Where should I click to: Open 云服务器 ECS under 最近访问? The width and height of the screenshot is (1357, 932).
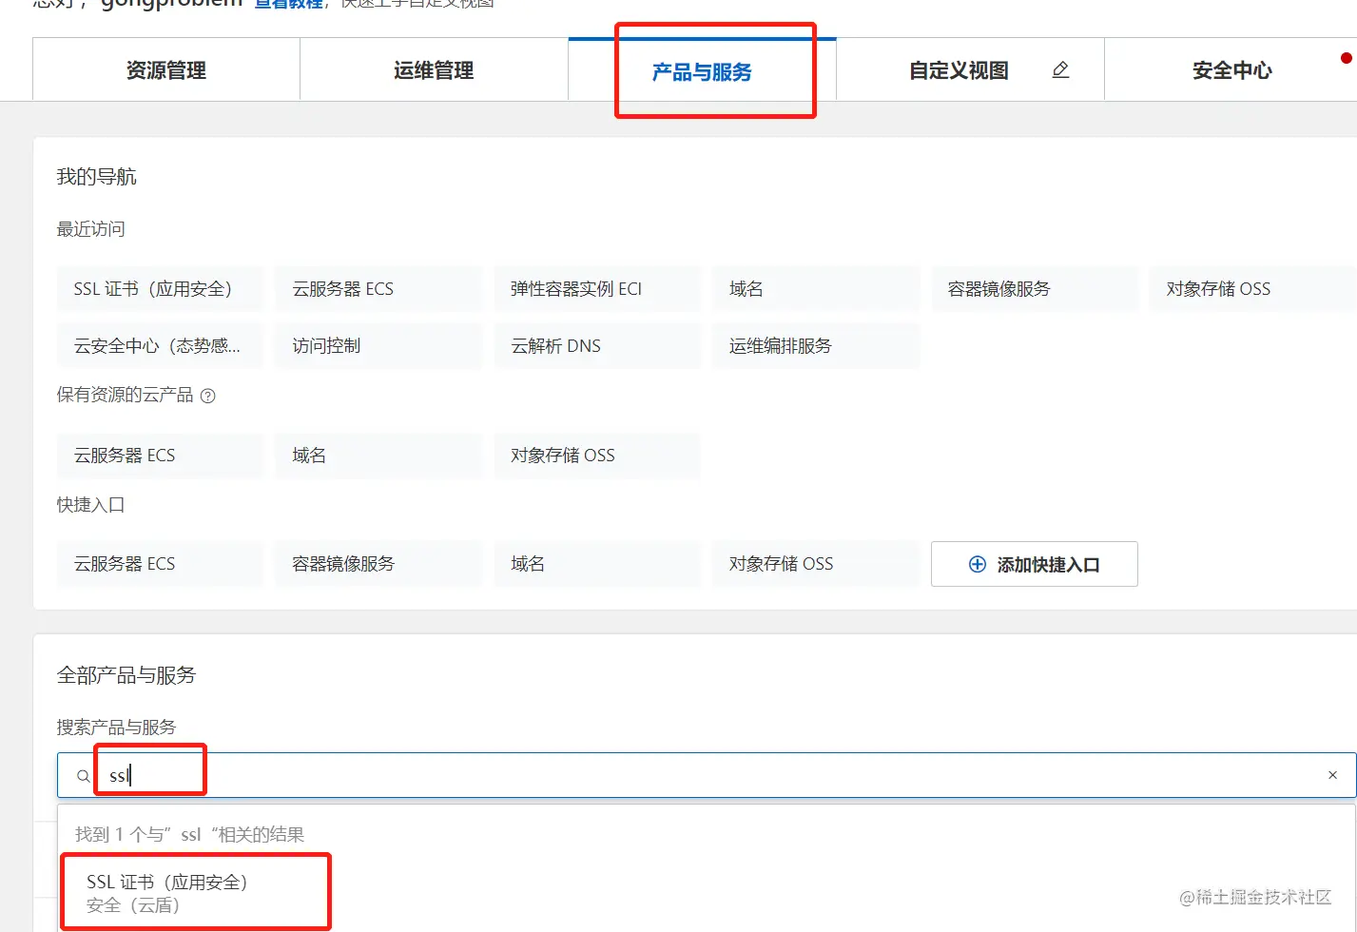[378, 289]
